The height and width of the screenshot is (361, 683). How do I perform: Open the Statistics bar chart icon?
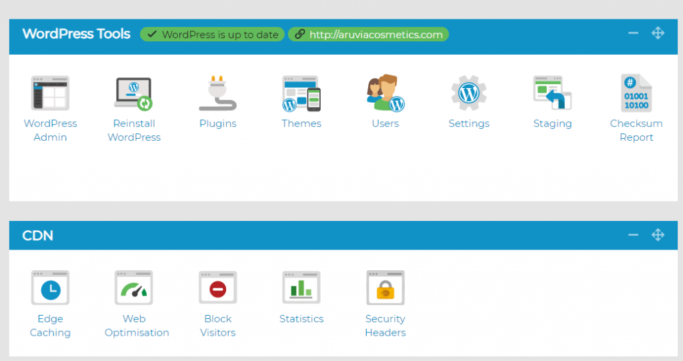[301, 288]
